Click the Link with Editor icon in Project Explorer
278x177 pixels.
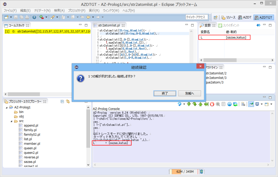[x=68, y=101]
